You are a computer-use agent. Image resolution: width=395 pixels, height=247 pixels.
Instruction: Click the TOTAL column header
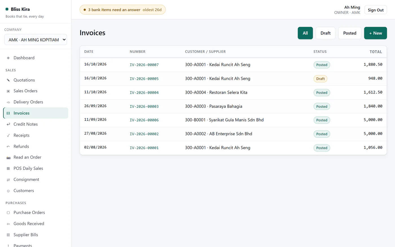[376, 52]
